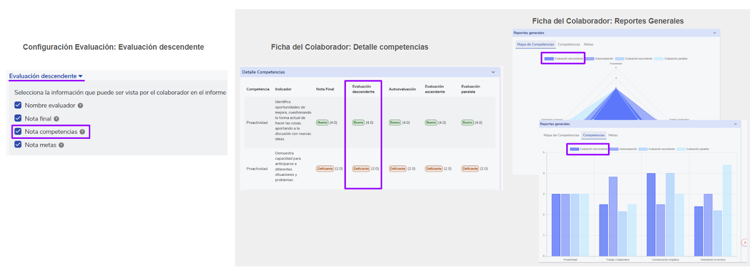Collapse lower Reportes generales bar chart panel

[735, 124]
